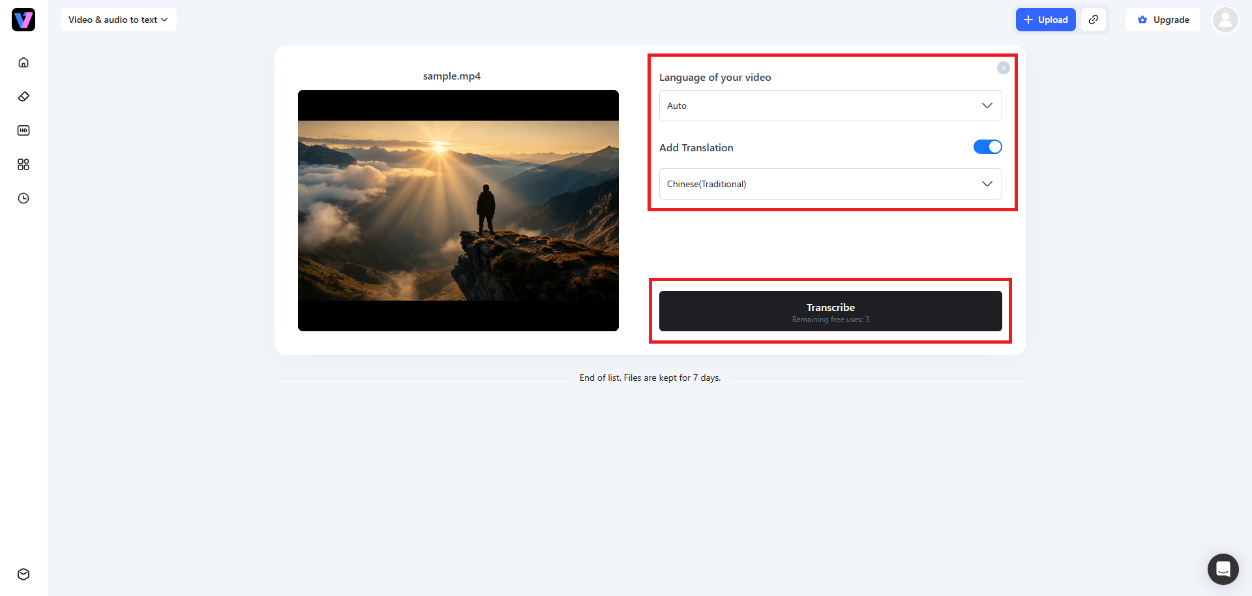Open the HD enhancer sidebar icon
This screenshot has width=1252, height=596.
(23, 130)
